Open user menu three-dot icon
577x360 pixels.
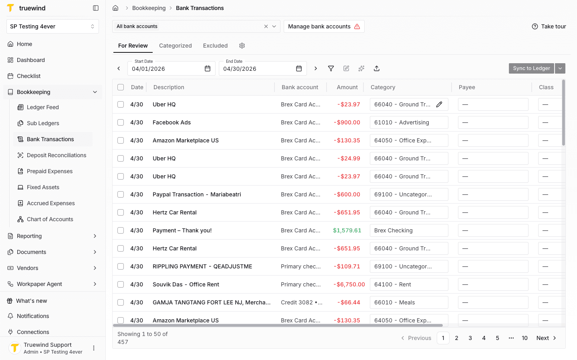pos(94,348)
